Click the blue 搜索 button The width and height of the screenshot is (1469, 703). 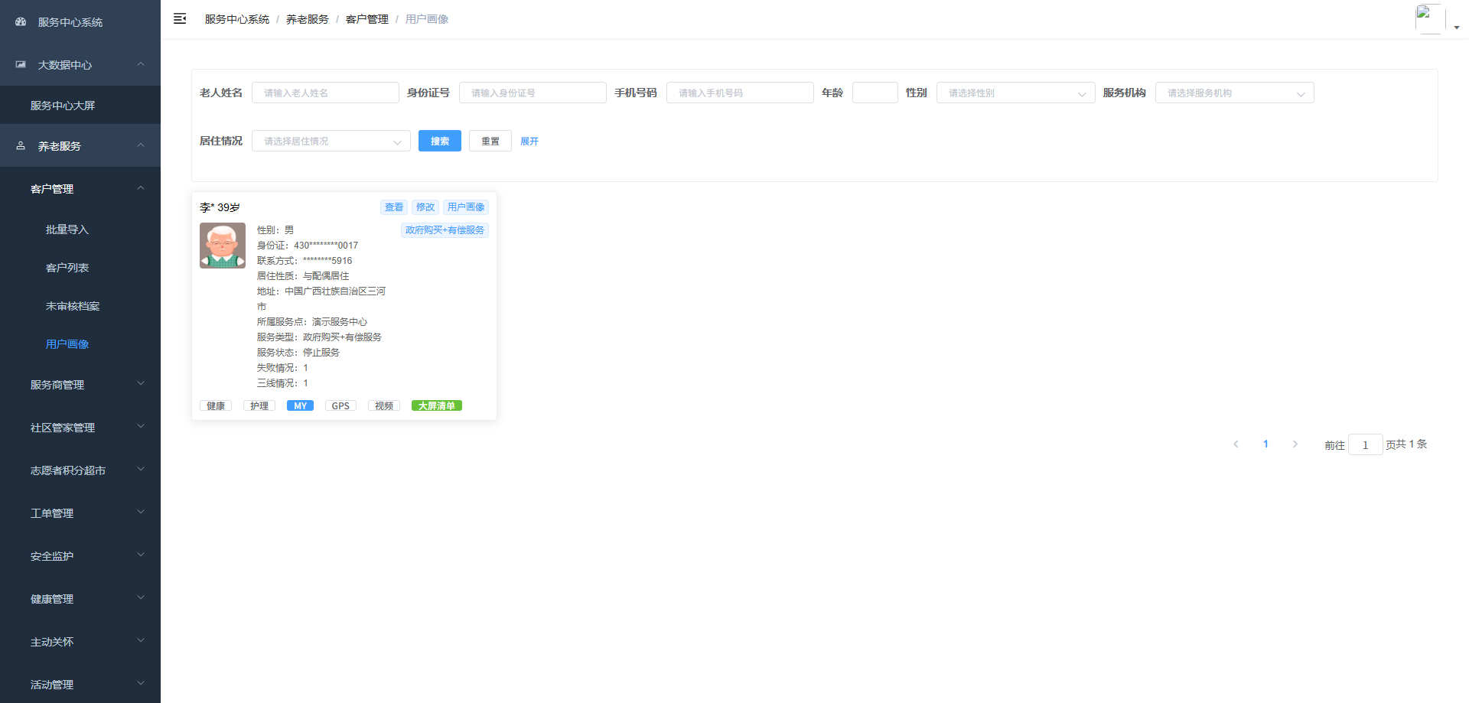coord(440,141)
